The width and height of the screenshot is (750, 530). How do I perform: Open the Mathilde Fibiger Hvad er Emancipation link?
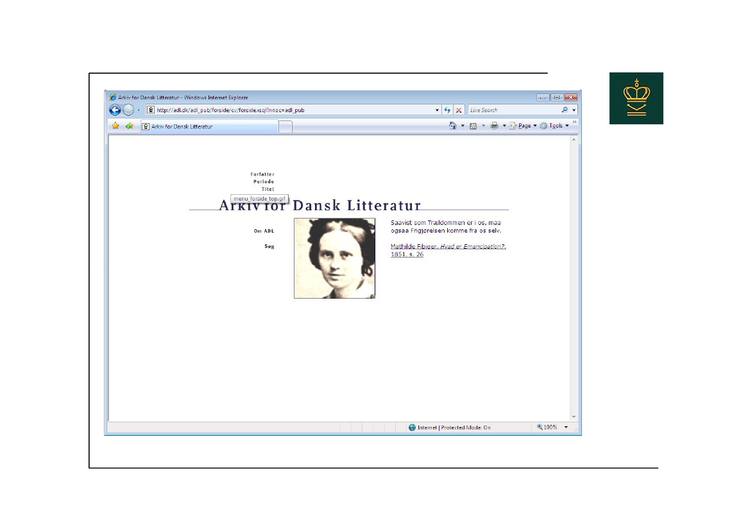click(x=448, y=251)
